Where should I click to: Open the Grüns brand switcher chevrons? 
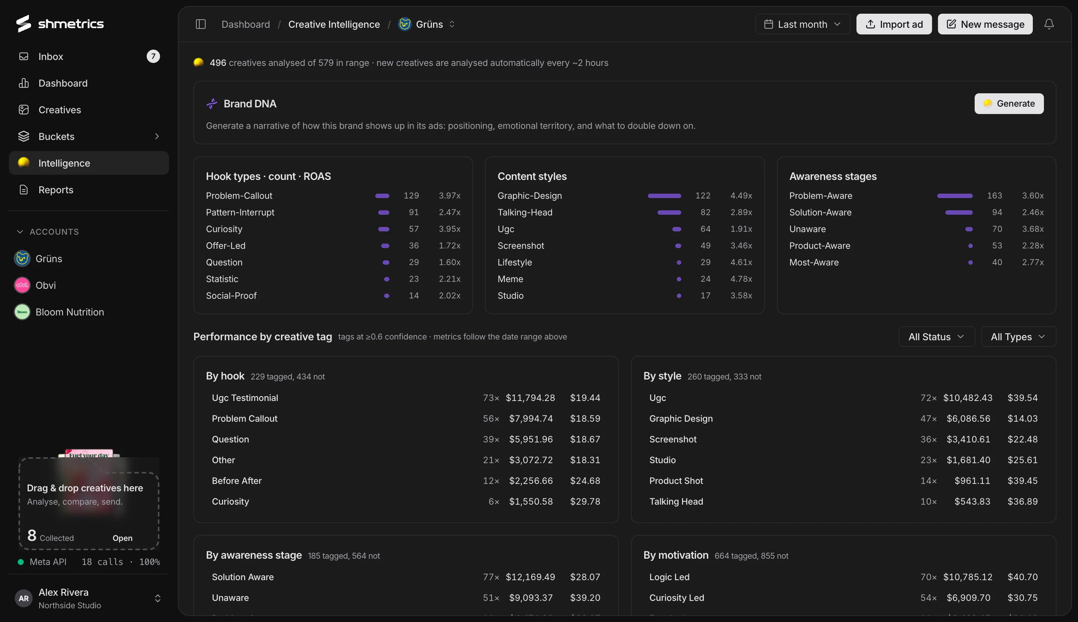[452, 24]
